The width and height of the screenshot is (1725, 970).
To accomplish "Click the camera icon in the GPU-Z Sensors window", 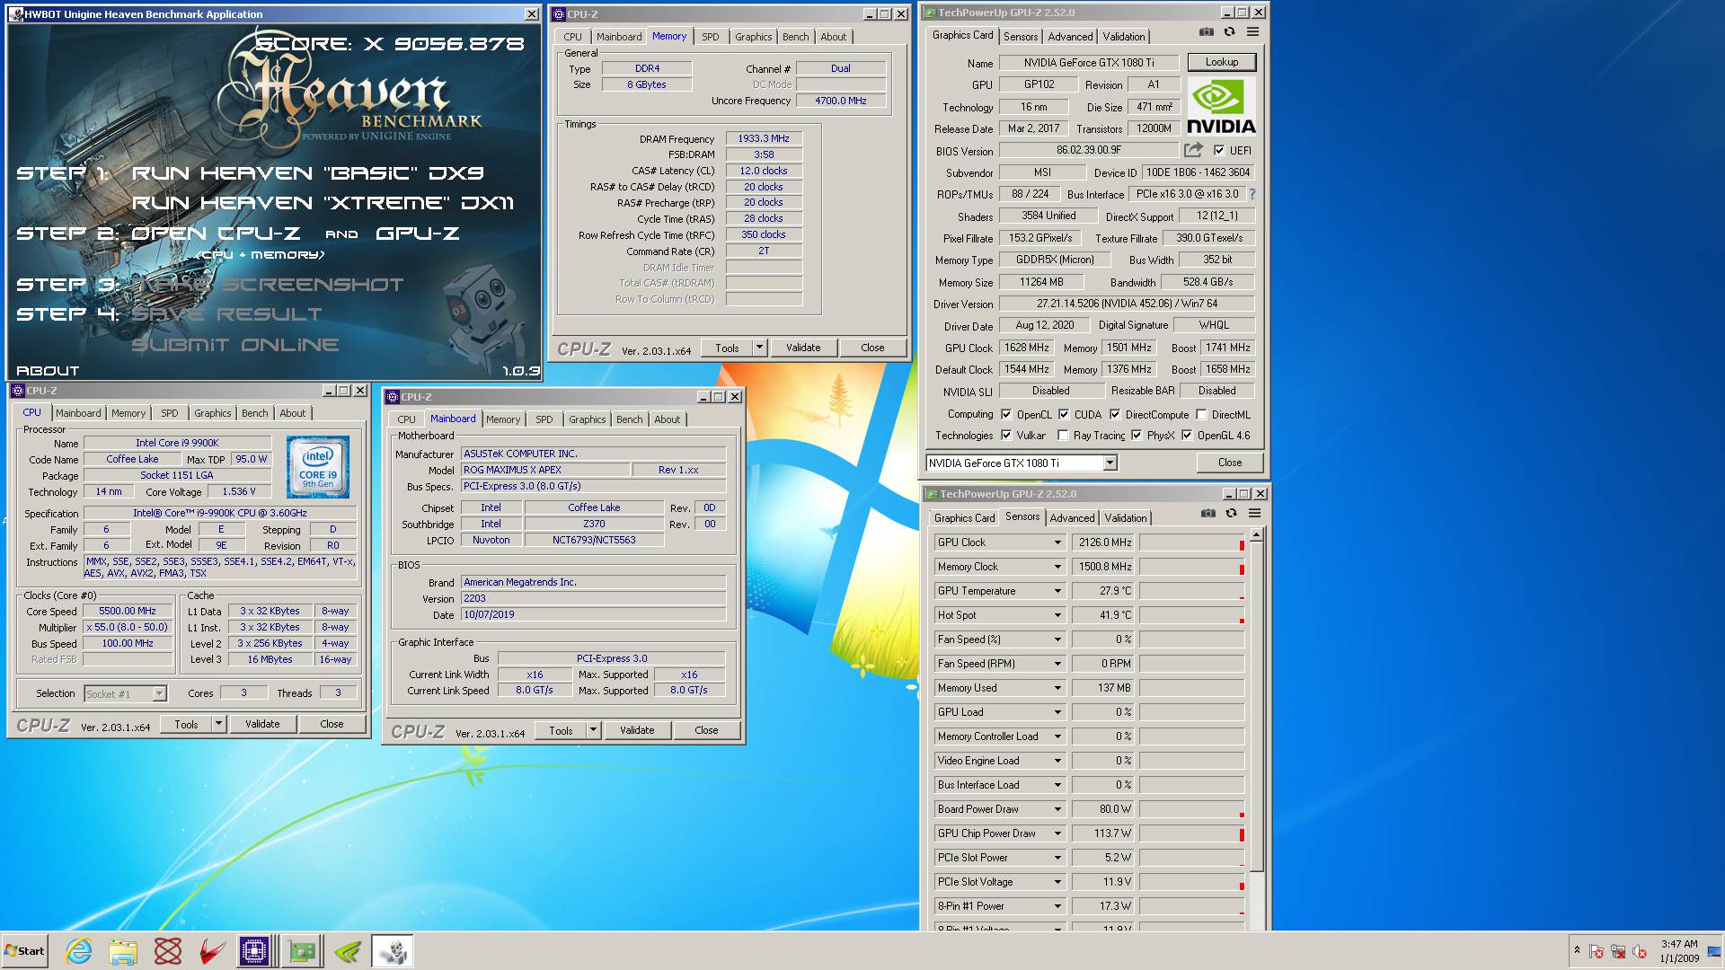I will pyautogui.click(x=1207, y=514).
